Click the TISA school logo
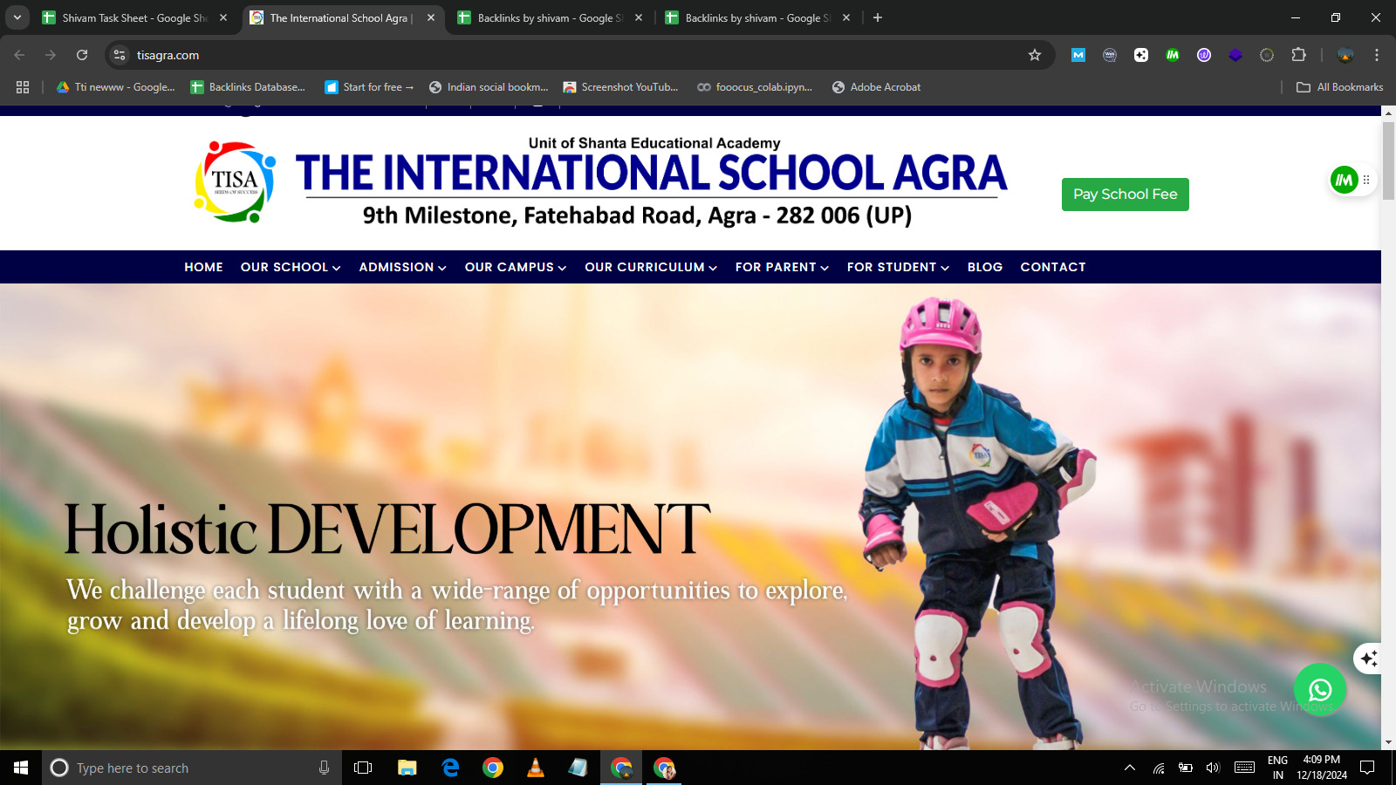The image size is (1396, 785). tap(235, 181)
